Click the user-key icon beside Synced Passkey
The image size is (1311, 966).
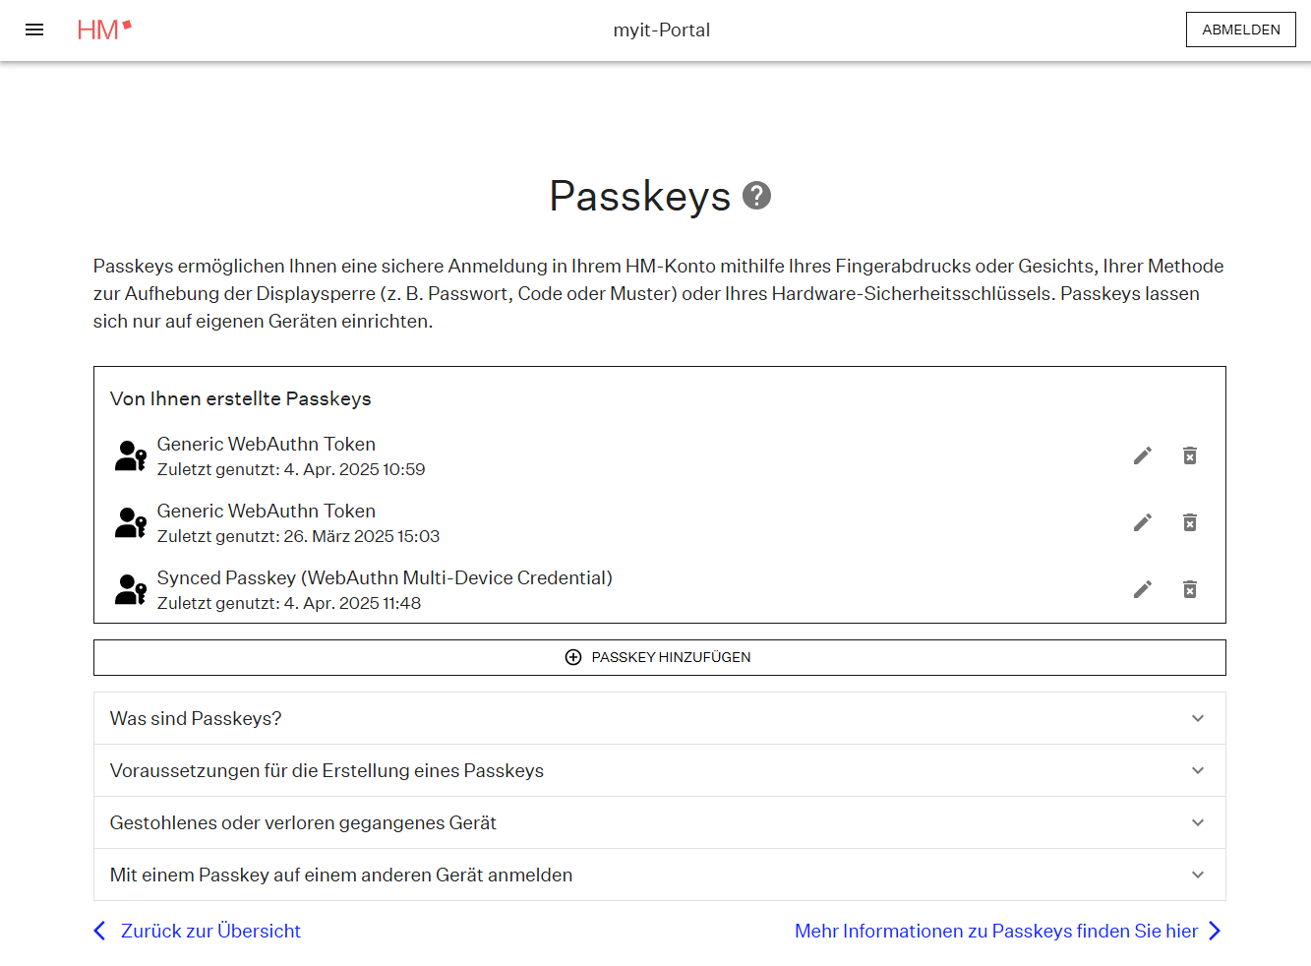pos(131,589)
